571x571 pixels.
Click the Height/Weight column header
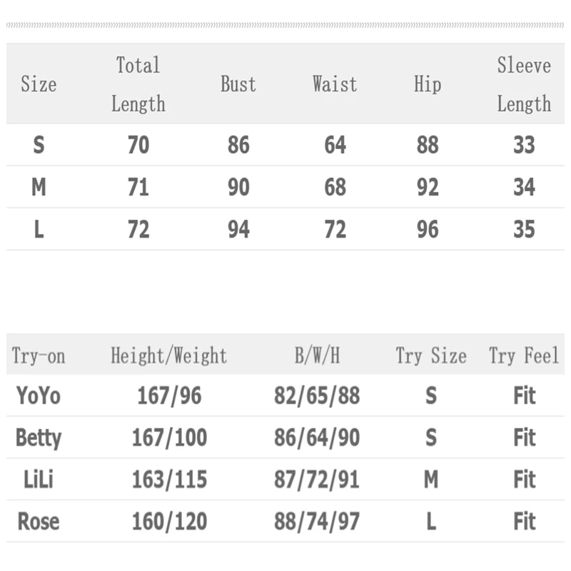coord(168,355)
